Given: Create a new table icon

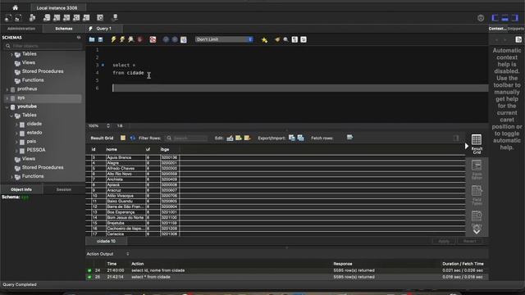Looking at the screenshot, I should pos(57,18).
